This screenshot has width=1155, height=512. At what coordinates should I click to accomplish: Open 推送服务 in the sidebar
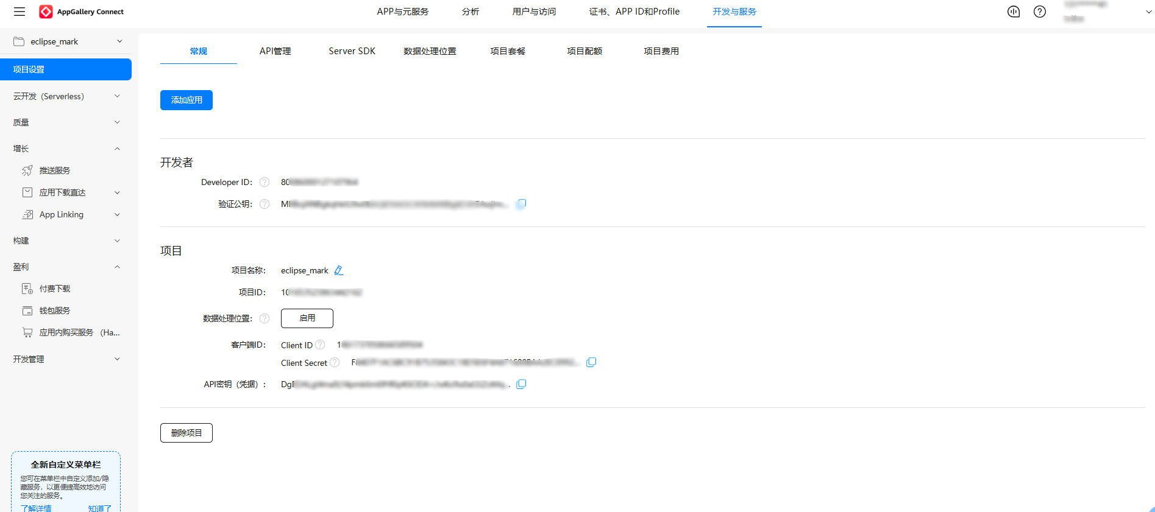coord(55,170)
